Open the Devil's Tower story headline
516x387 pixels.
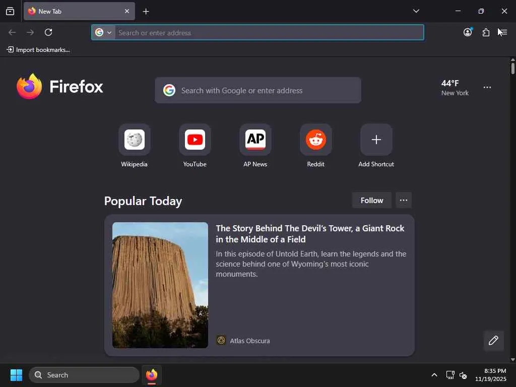(x=310, y=234)
